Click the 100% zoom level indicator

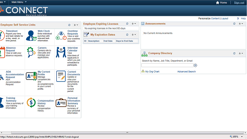[x=235, y=137]
